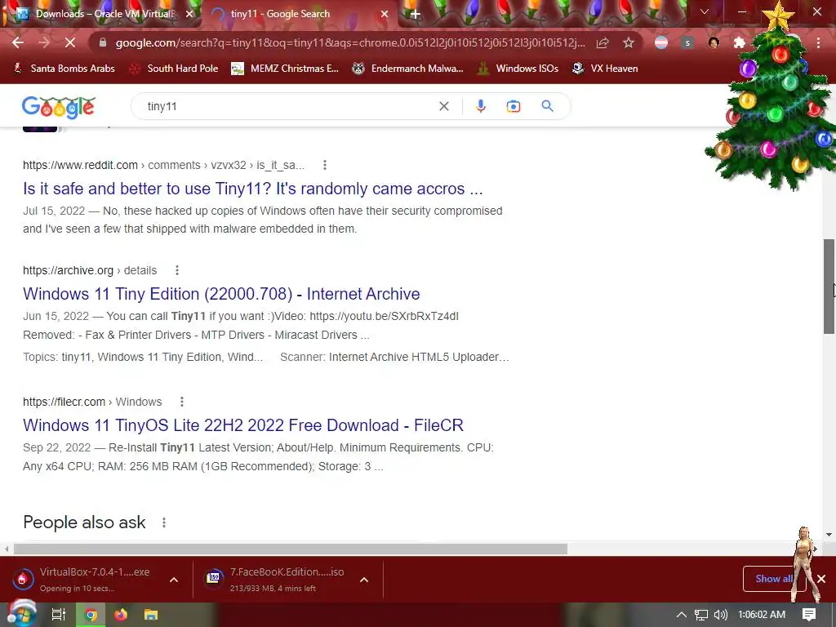Click the network tray icon

click(x=701, y=615)
